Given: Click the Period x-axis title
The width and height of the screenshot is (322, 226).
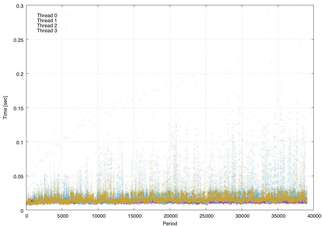Looking at the screenshot, I should pyautogui.click(x=170, y=223).
